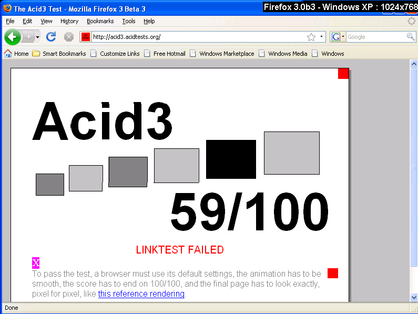The height and width of the screenshot is (314, 418).
Task: Click the red square at page top-right corner
Action: pos(343,74)
